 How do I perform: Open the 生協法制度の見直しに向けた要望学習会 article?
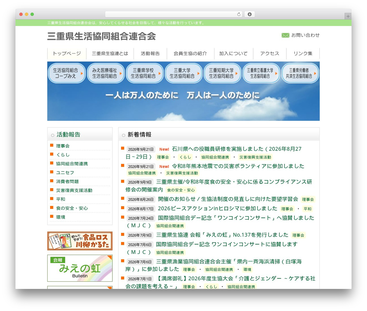click(x=228, y=199)
